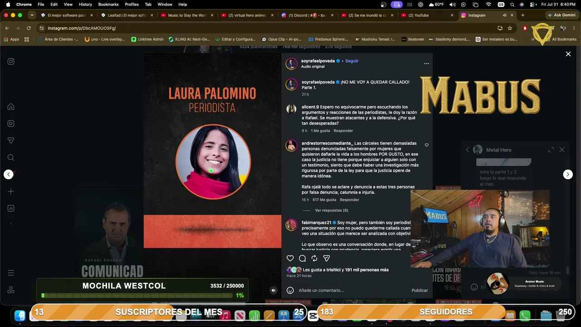Bookmark this page with the star icon

coord(510,28)
